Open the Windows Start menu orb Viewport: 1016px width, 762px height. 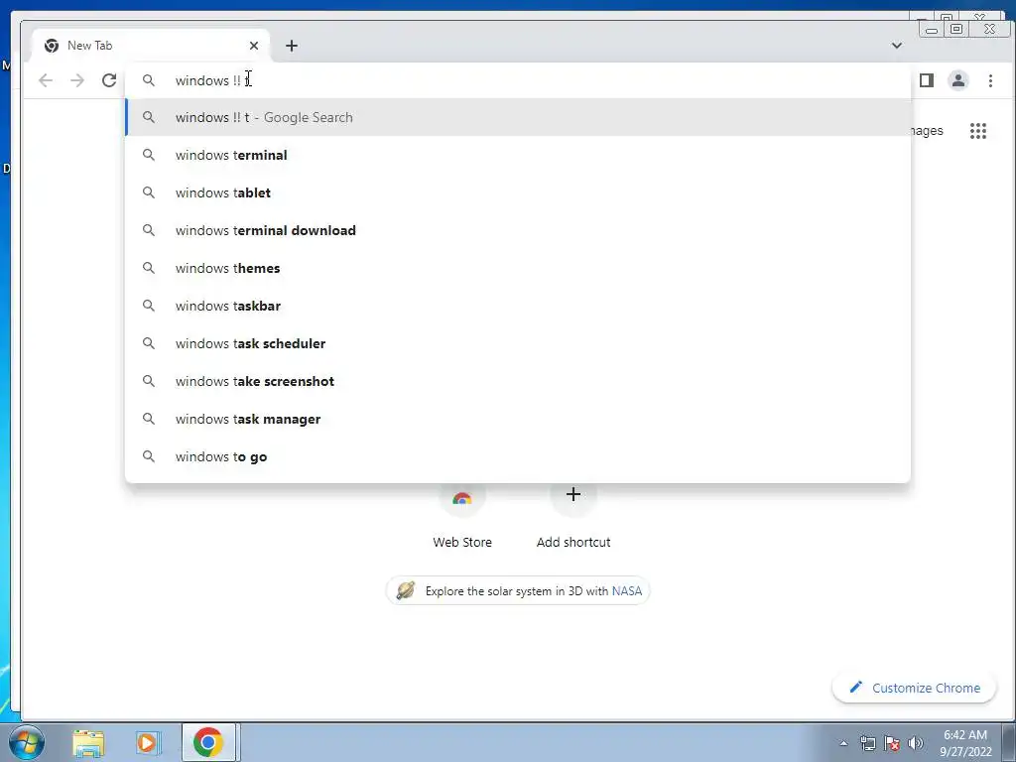27,742
